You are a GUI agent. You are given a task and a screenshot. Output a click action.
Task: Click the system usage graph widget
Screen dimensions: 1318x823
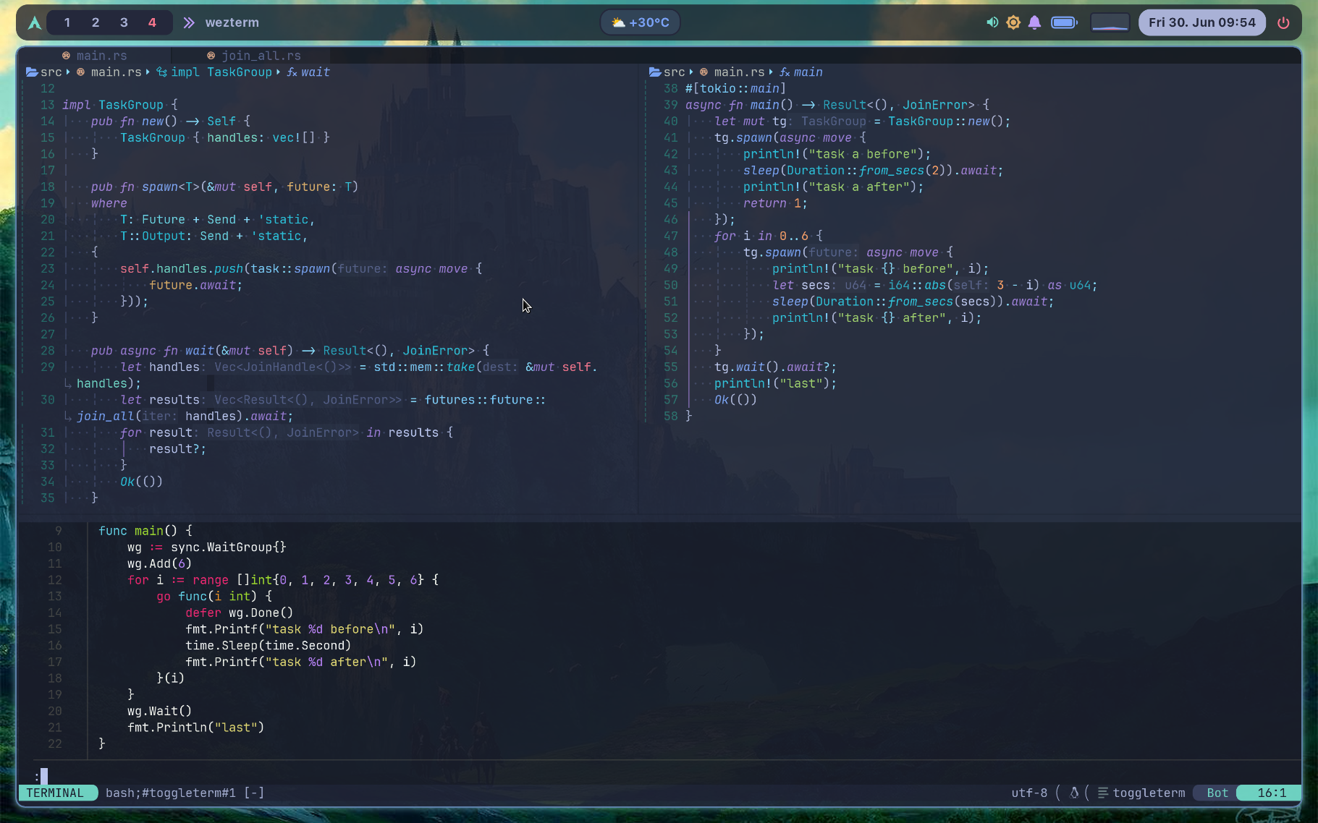point(1110,22)
